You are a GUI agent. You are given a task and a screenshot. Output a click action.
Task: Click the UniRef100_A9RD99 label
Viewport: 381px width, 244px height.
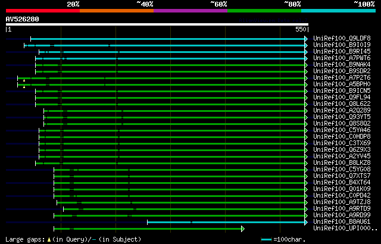(342, 215)
